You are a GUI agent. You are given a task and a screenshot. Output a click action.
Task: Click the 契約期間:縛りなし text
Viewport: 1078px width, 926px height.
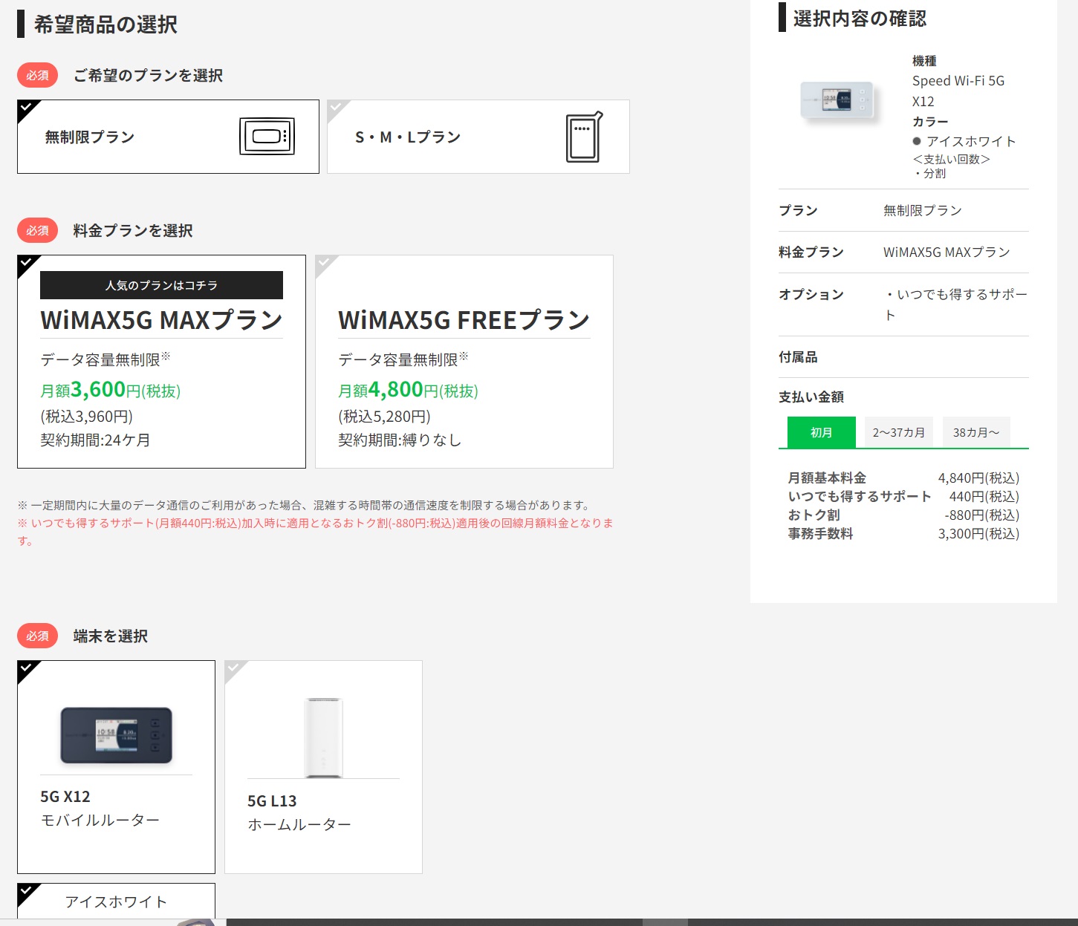(400, 440)
